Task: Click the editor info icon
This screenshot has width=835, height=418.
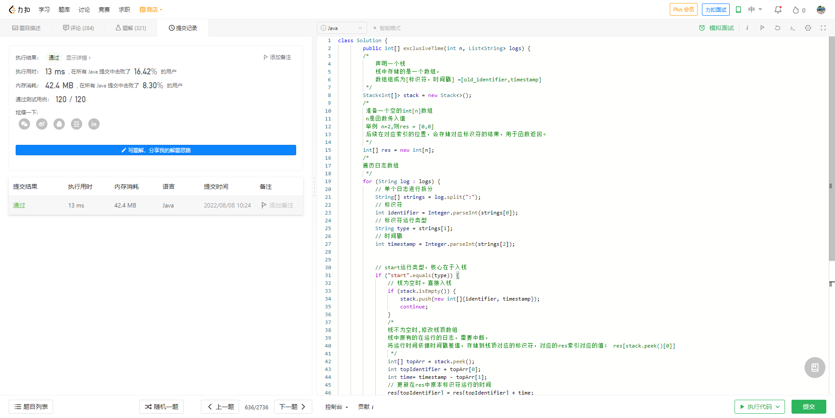Action: click(x=747, y=28)
